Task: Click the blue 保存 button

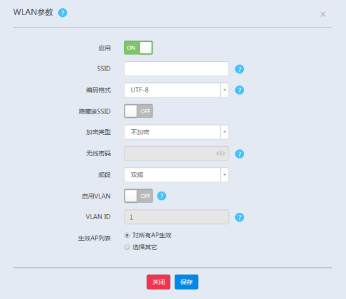Action: click(186, 282)
